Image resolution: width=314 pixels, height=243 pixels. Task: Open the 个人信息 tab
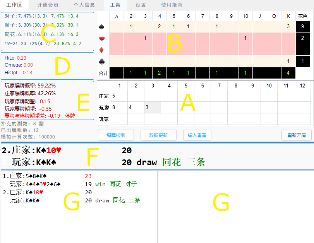(84, 5)
